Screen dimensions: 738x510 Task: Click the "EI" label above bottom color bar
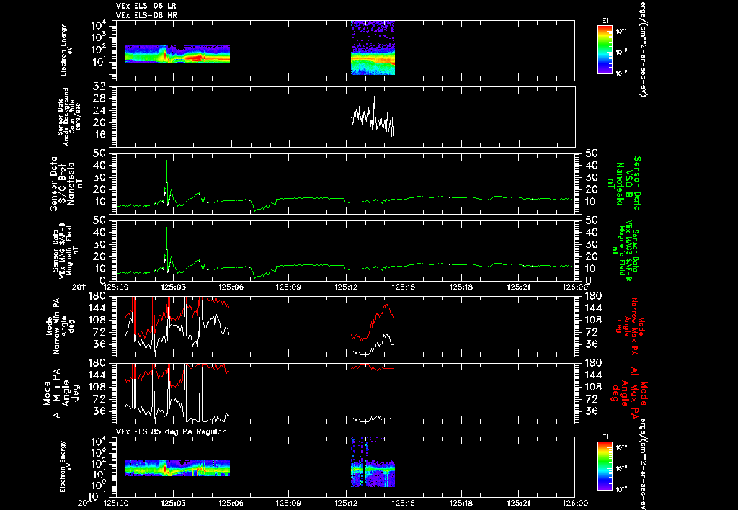click(605, 437)
